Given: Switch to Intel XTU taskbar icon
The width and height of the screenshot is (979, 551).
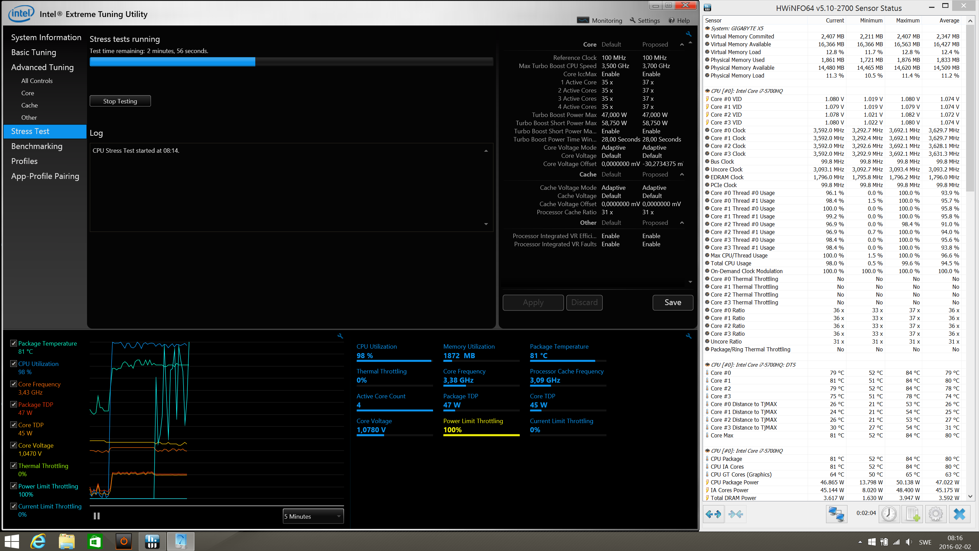Looking at the screenshot, I should (181, 541).
